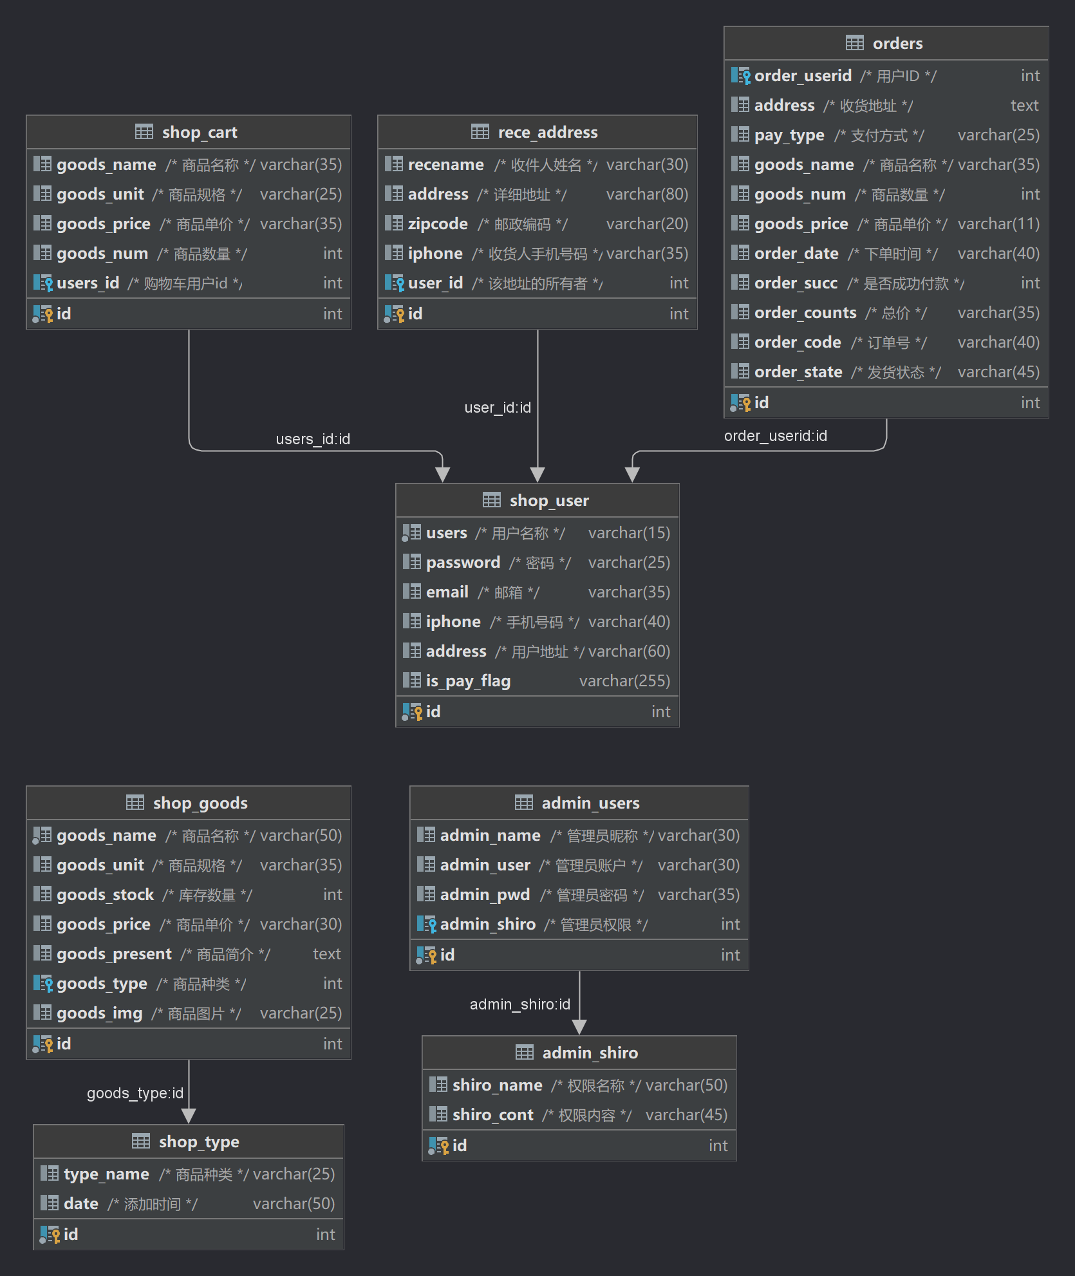1075x1276 pixels.
Task: Select admin_user column in admin_users table
Action: point(579,865)
